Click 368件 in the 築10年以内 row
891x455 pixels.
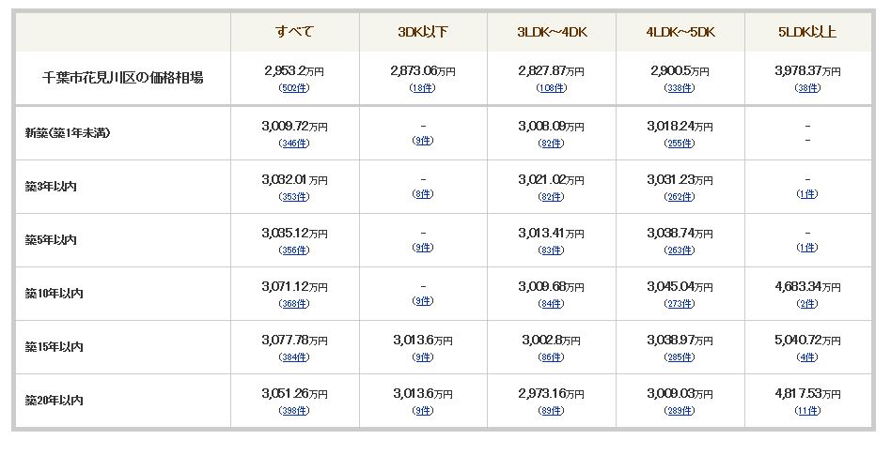[294, 304]
